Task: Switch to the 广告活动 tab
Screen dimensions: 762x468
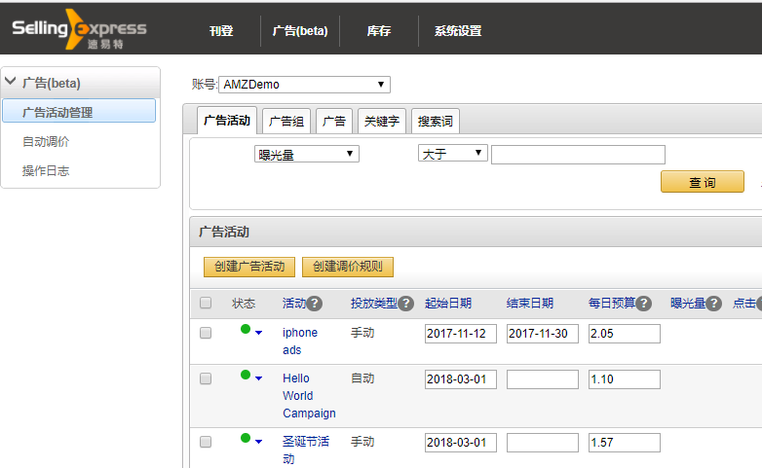Action: point(227,121)
